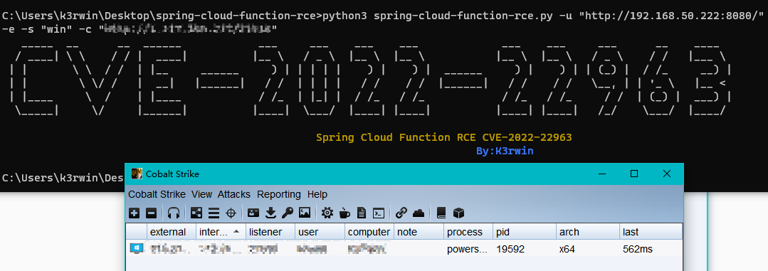Select the pid value 19592
Image resolution: width=768 pixels, height=271 pixels.
[x=510, y=250]
